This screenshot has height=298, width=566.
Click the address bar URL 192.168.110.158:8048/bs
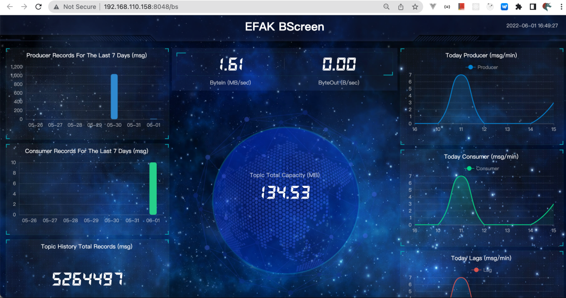tap(141, 6)
